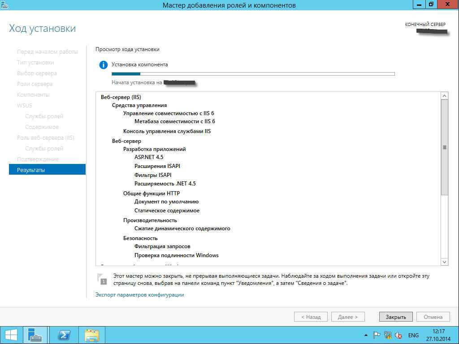Click the Далее > button
The width and height of the screenshot is (459, 344).
pos(348,317)
